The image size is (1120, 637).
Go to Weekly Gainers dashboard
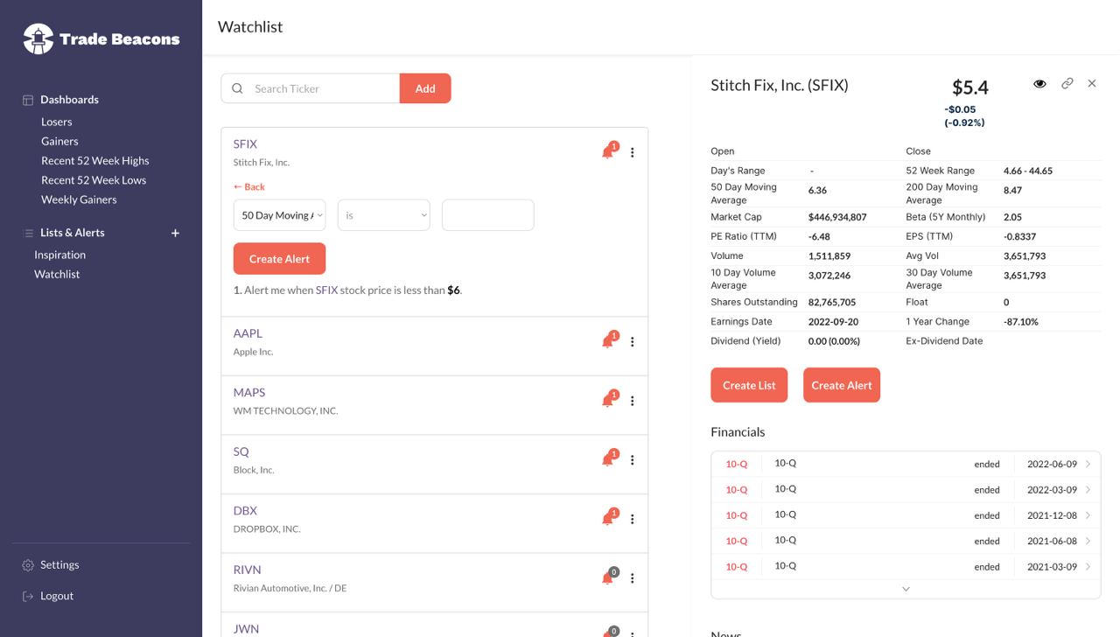pyautogui.click(x=79, y=199)
